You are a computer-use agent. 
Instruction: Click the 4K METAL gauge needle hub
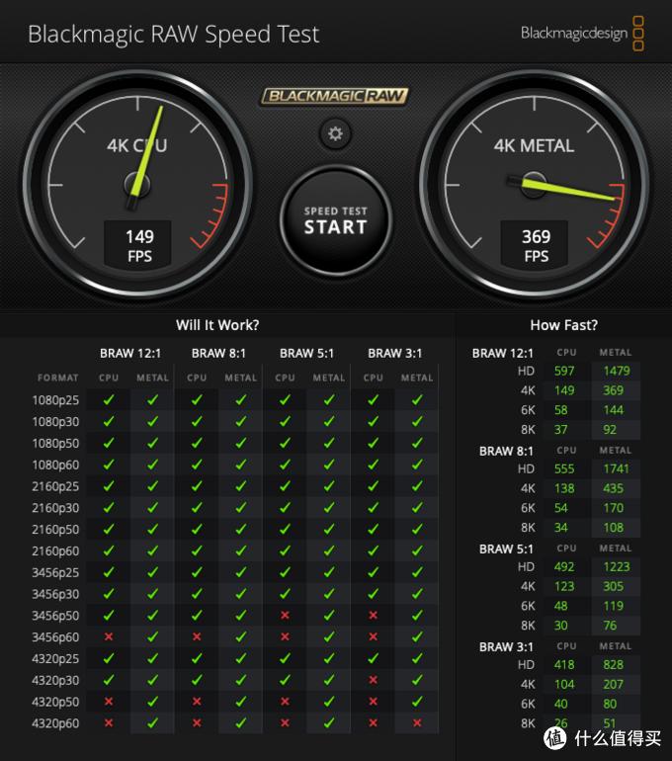[535, 185]
